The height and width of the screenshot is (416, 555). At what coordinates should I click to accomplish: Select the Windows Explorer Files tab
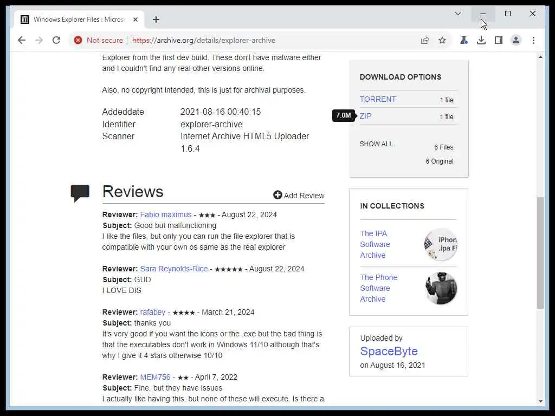coord(79,19)
